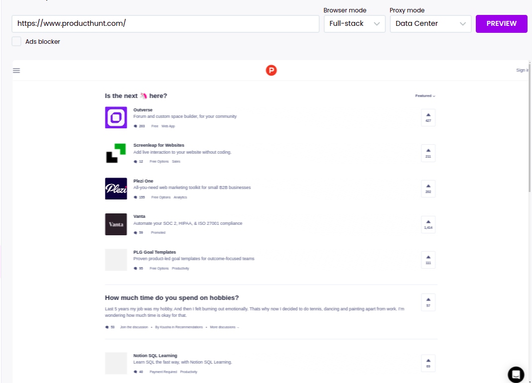
Task: Click the Sign in link
Action: (x=522, y=70)
